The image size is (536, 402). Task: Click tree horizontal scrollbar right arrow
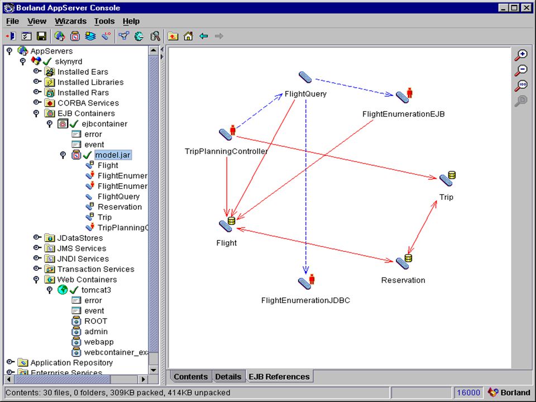(143, 379)
